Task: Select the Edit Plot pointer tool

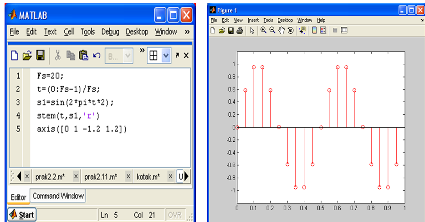Action: point(252,31)
